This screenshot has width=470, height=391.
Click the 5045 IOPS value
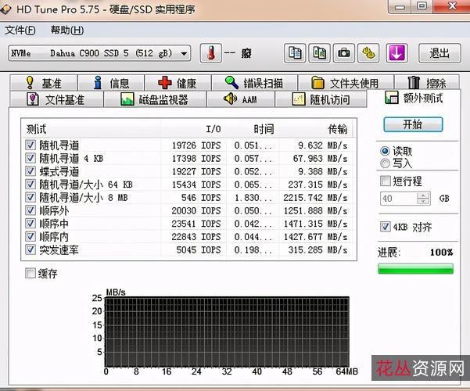coord(199,249)
